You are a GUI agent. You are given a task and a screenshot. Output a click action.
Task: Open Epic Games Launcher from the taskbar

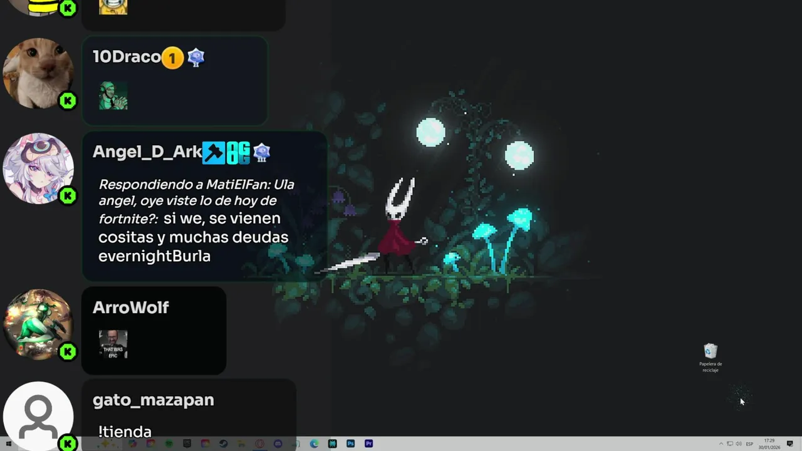tap(187, 443)
